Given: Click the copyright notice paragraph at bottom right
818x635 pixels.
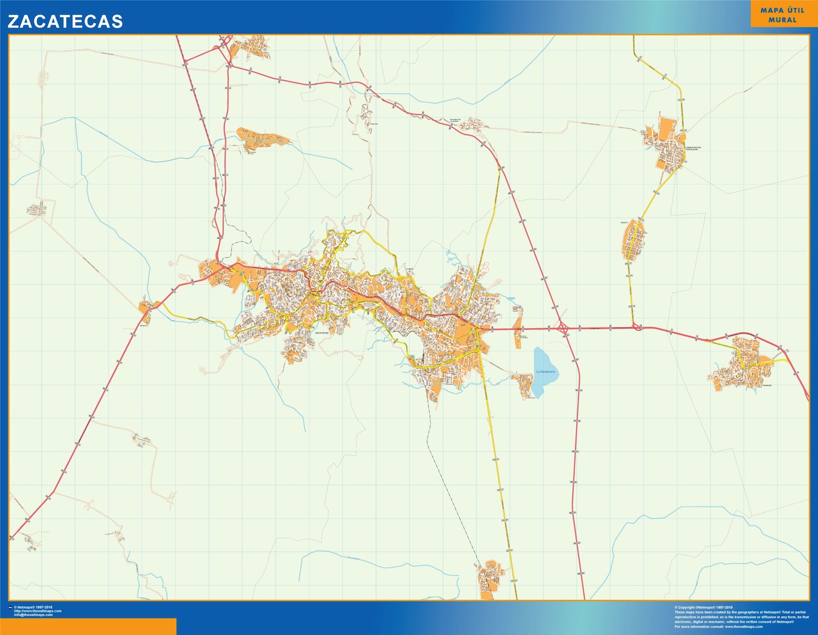Looking at the screenshot, I should 741,617.
